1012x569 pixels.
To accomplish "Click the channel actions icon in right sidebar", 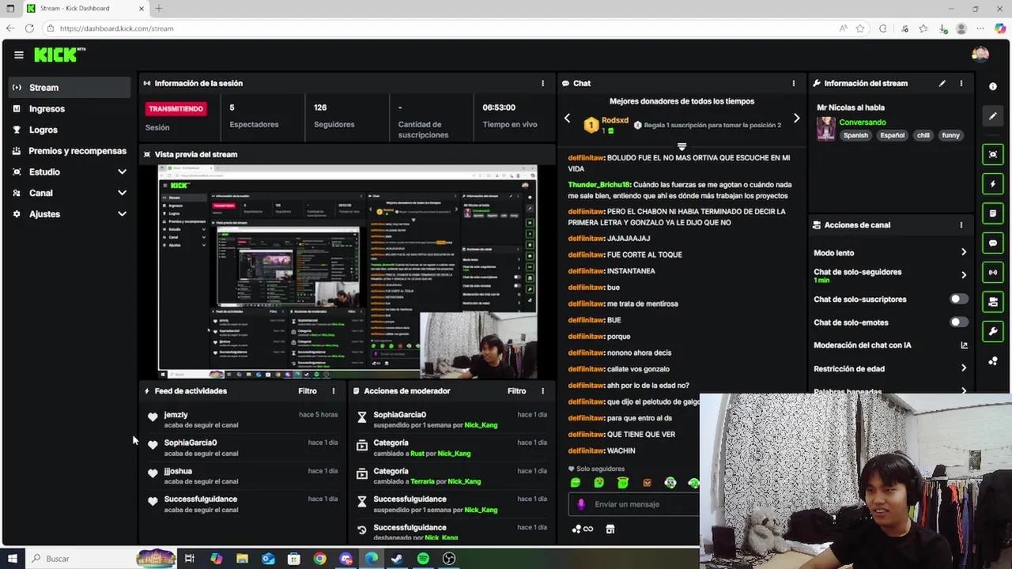I will coord(993,302).
